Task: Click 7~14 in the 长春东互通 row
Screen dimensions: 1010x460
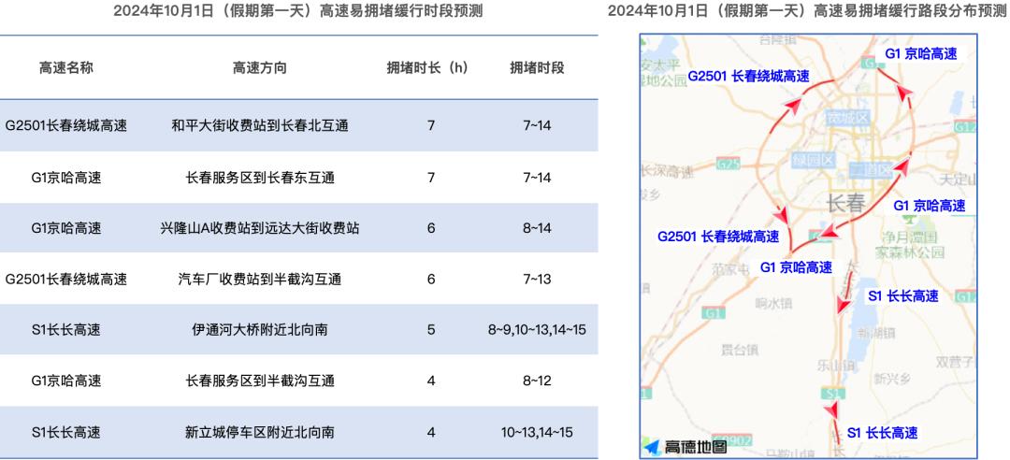Action: [537, 178]
